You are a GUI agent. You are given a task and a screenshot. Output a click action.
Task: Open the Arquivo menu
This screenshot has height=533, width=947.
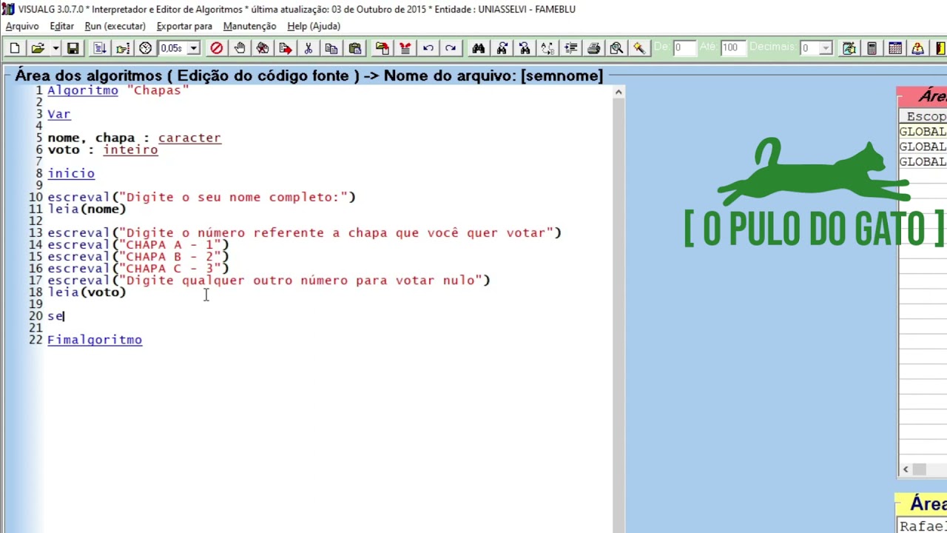click(x=22, y=26)
